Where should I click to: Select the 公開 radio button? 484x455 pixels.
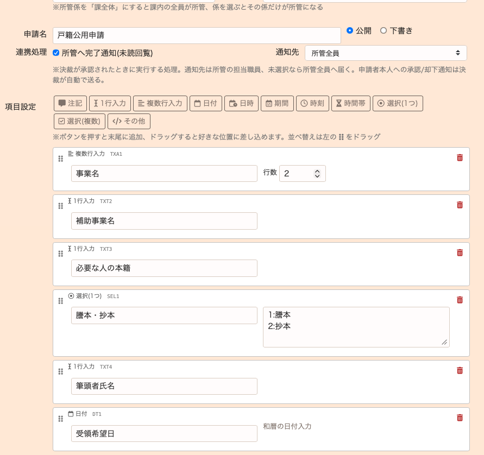pos(350,30)
